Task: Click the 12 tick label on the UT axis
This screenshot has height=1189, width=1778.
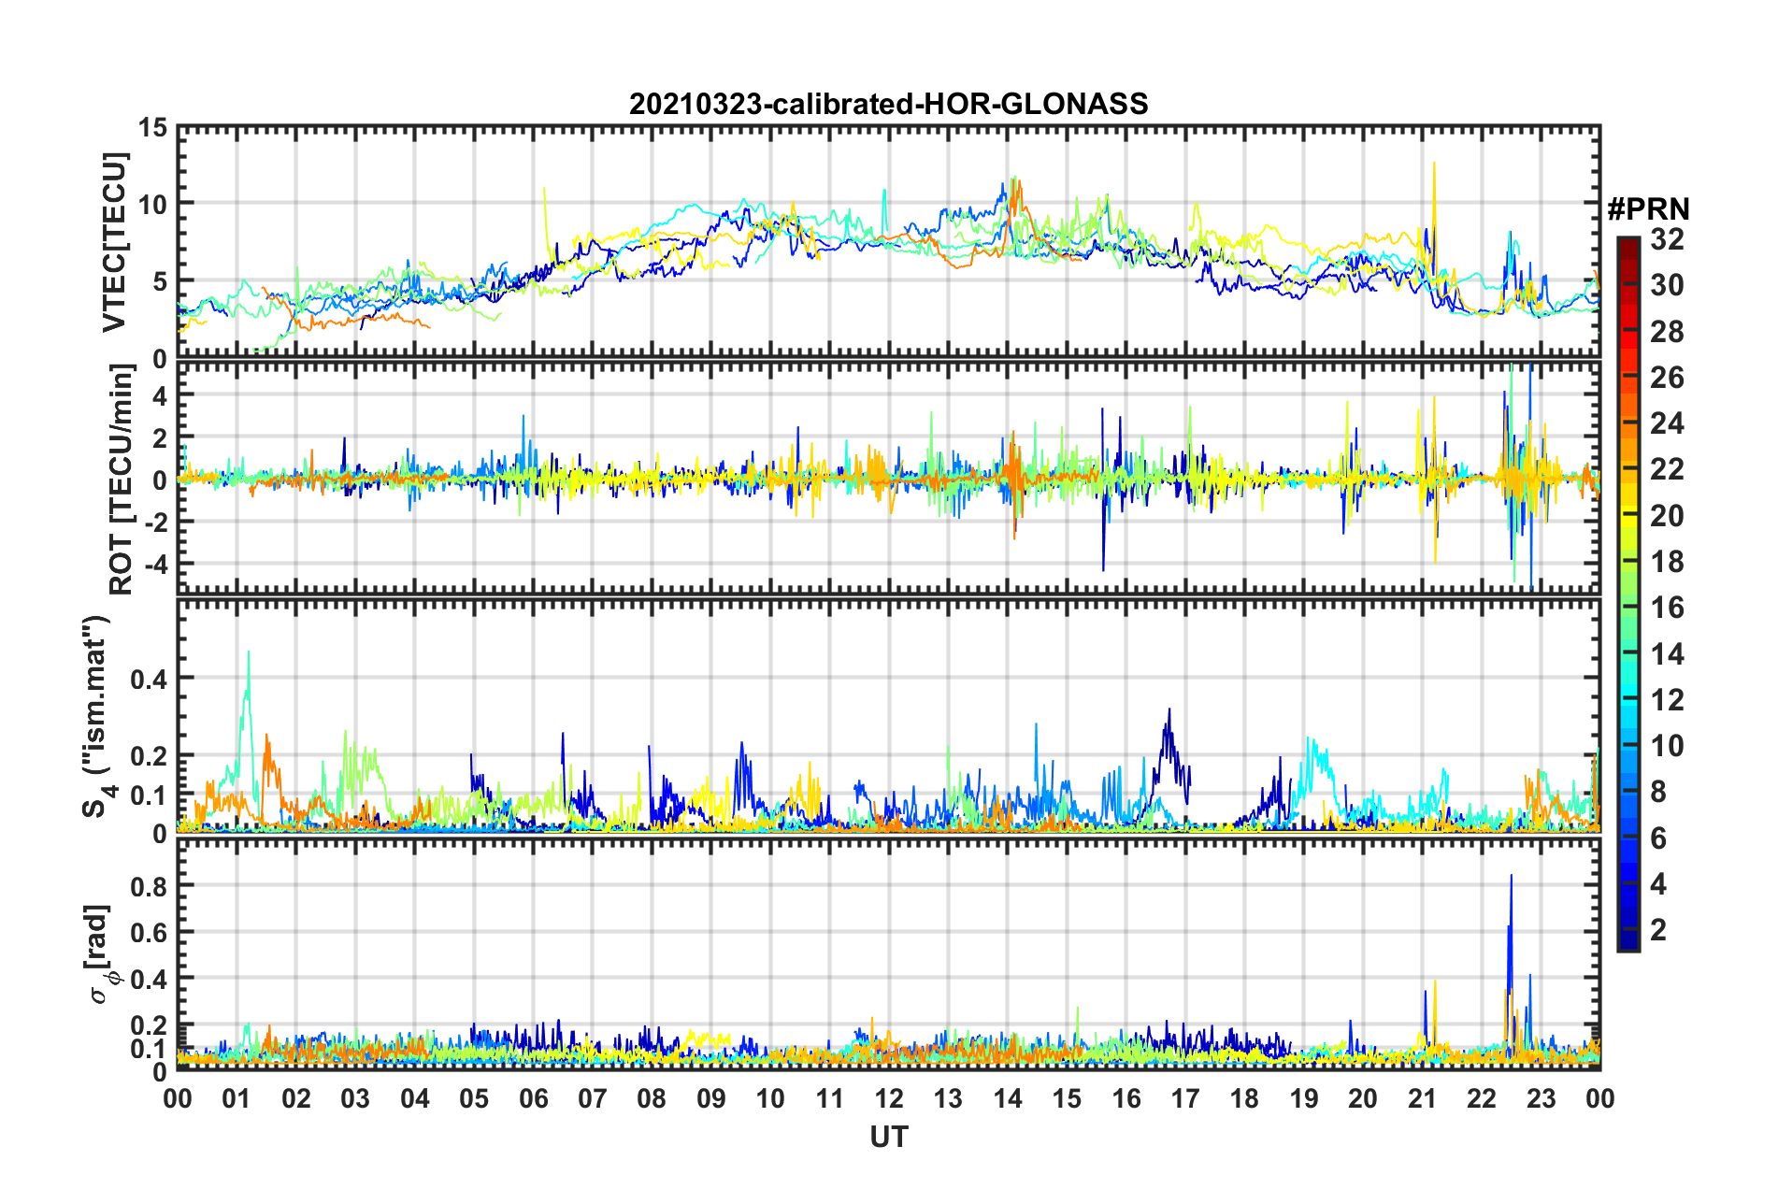Action: pyautogui.click(x=889, y=1098)
